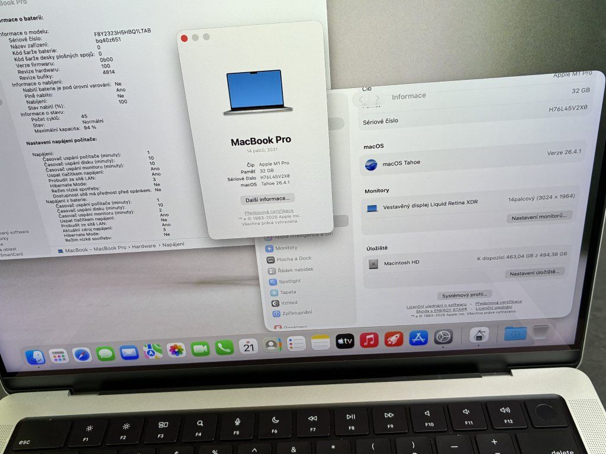Go forward using Settings forward chevron
Viewport: 606px width, 454px height.
tap(378, 99)
